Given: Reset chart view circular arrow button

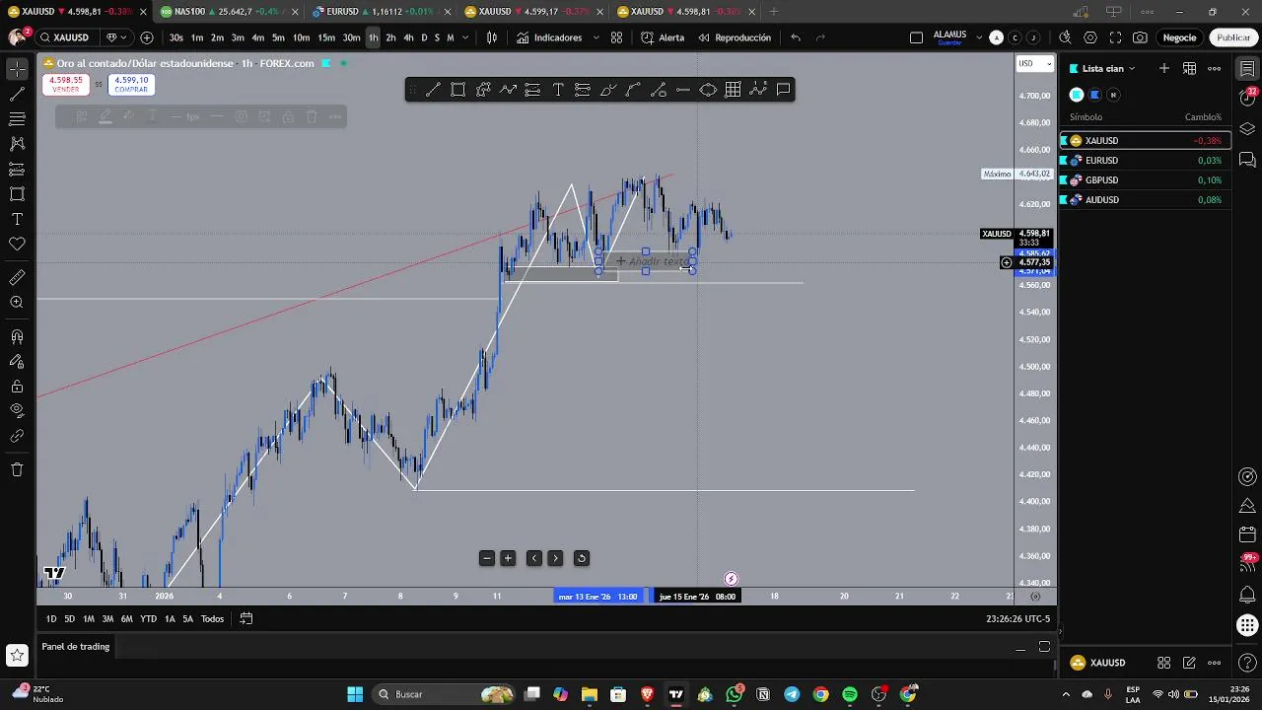Looking at the screenshot, I should tap(582, 558).
